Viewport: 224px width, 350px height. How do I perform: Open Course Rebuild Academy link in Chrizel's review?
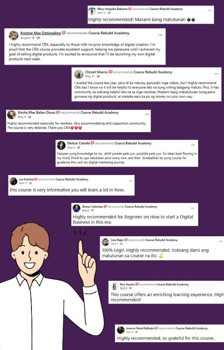[x=153, y=72]
